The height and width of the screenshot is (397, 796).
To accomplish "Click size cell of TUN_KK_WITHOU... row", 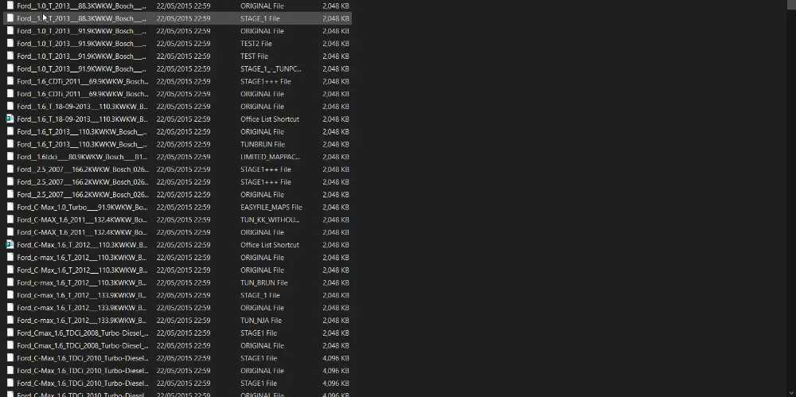I will pyautogui.click(x=336, y=220).
